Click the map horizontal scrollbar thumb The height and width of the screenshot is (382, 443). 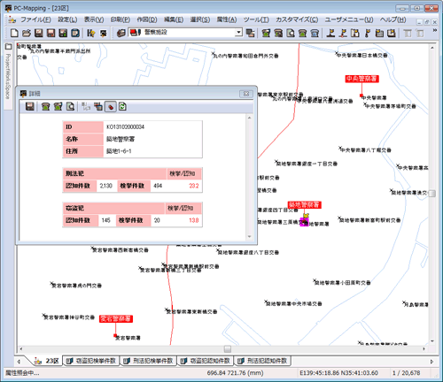228,349
